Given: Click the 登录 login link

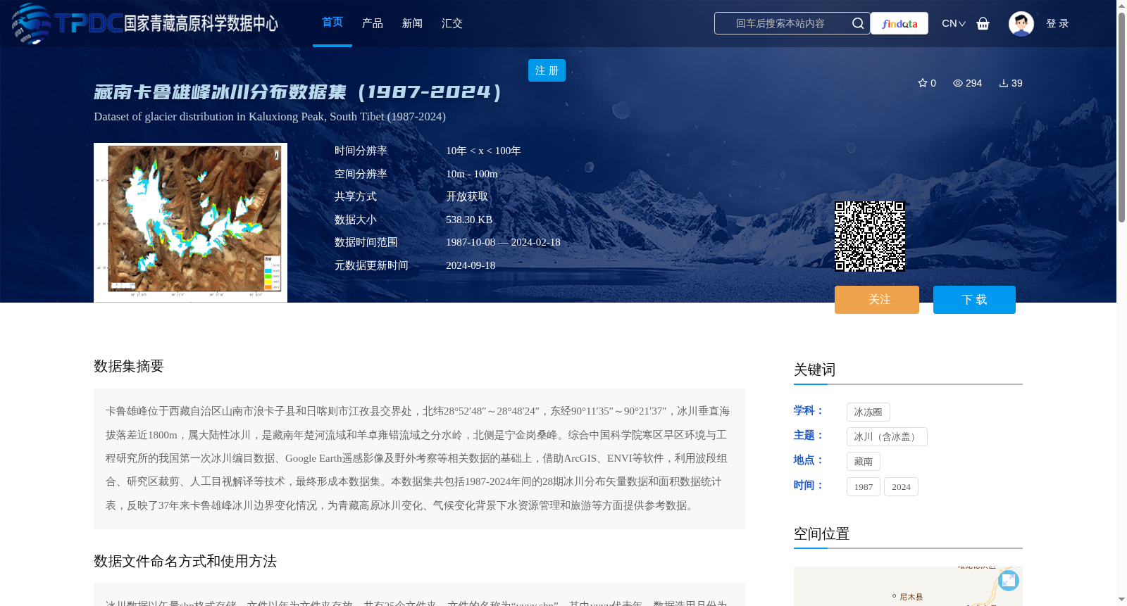Looking at the screenshot, I should [x=1057, y=23].
